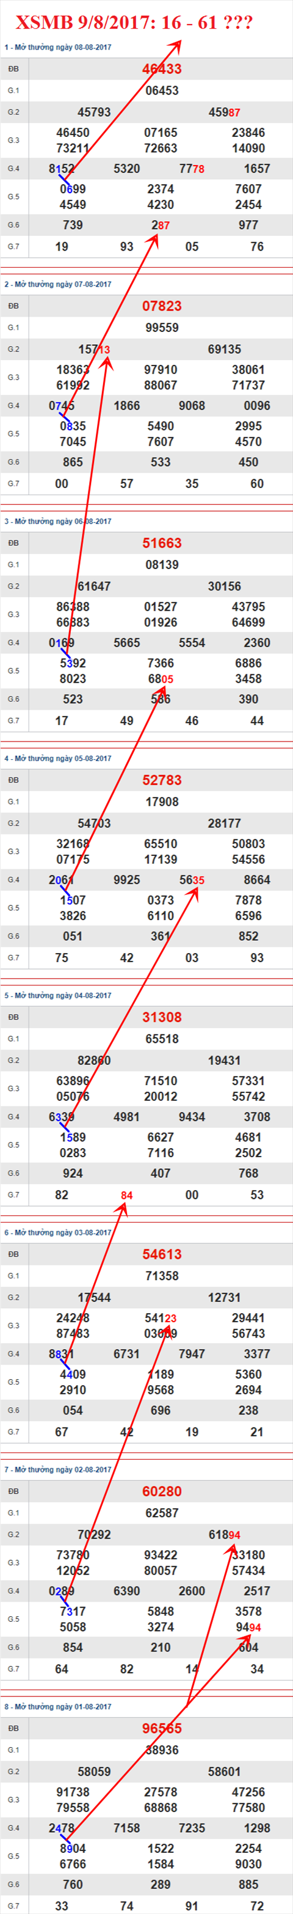
Task: Click G.4 result 6731
Action: tap(127, 1354)
